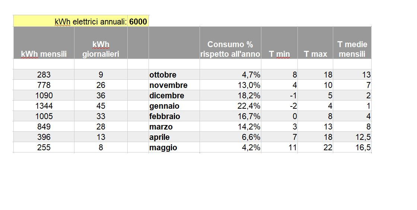Click the 16,5 mean temperature cell
The width and height of the screenshot is (417, 210).
point(352,147)
